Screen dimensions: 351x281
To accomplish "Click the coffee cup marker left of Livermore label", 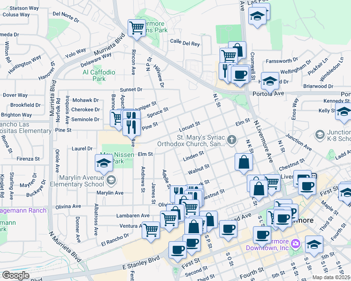I will (282, 219).
